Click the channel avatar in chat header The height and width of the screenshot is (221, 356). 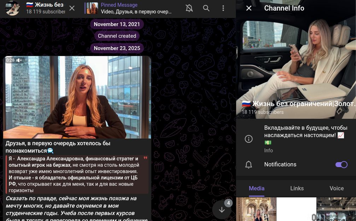click(12, 8)
